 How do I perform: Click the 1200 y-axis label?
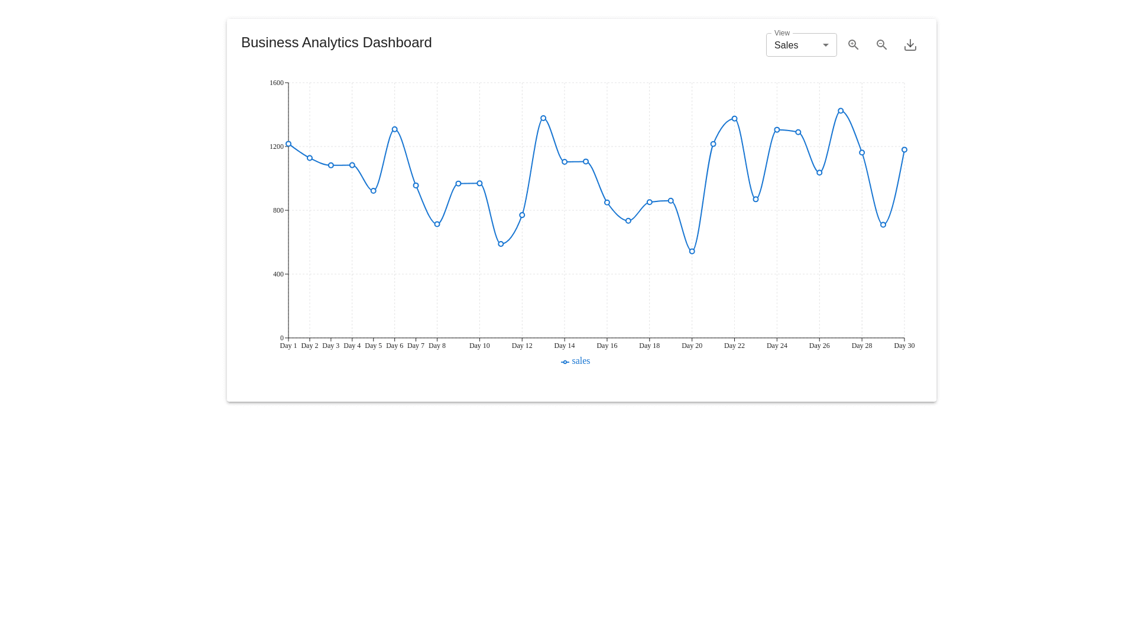[276, 147]
